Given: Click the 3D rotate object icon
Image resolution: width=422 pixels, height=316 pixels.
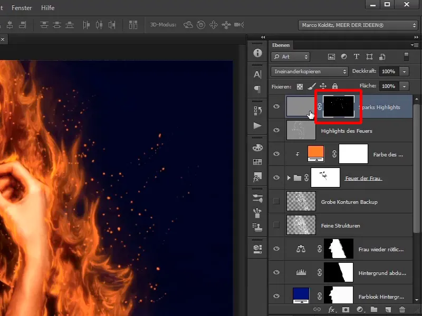Looking at the screenshot, I should click(188, 25).
